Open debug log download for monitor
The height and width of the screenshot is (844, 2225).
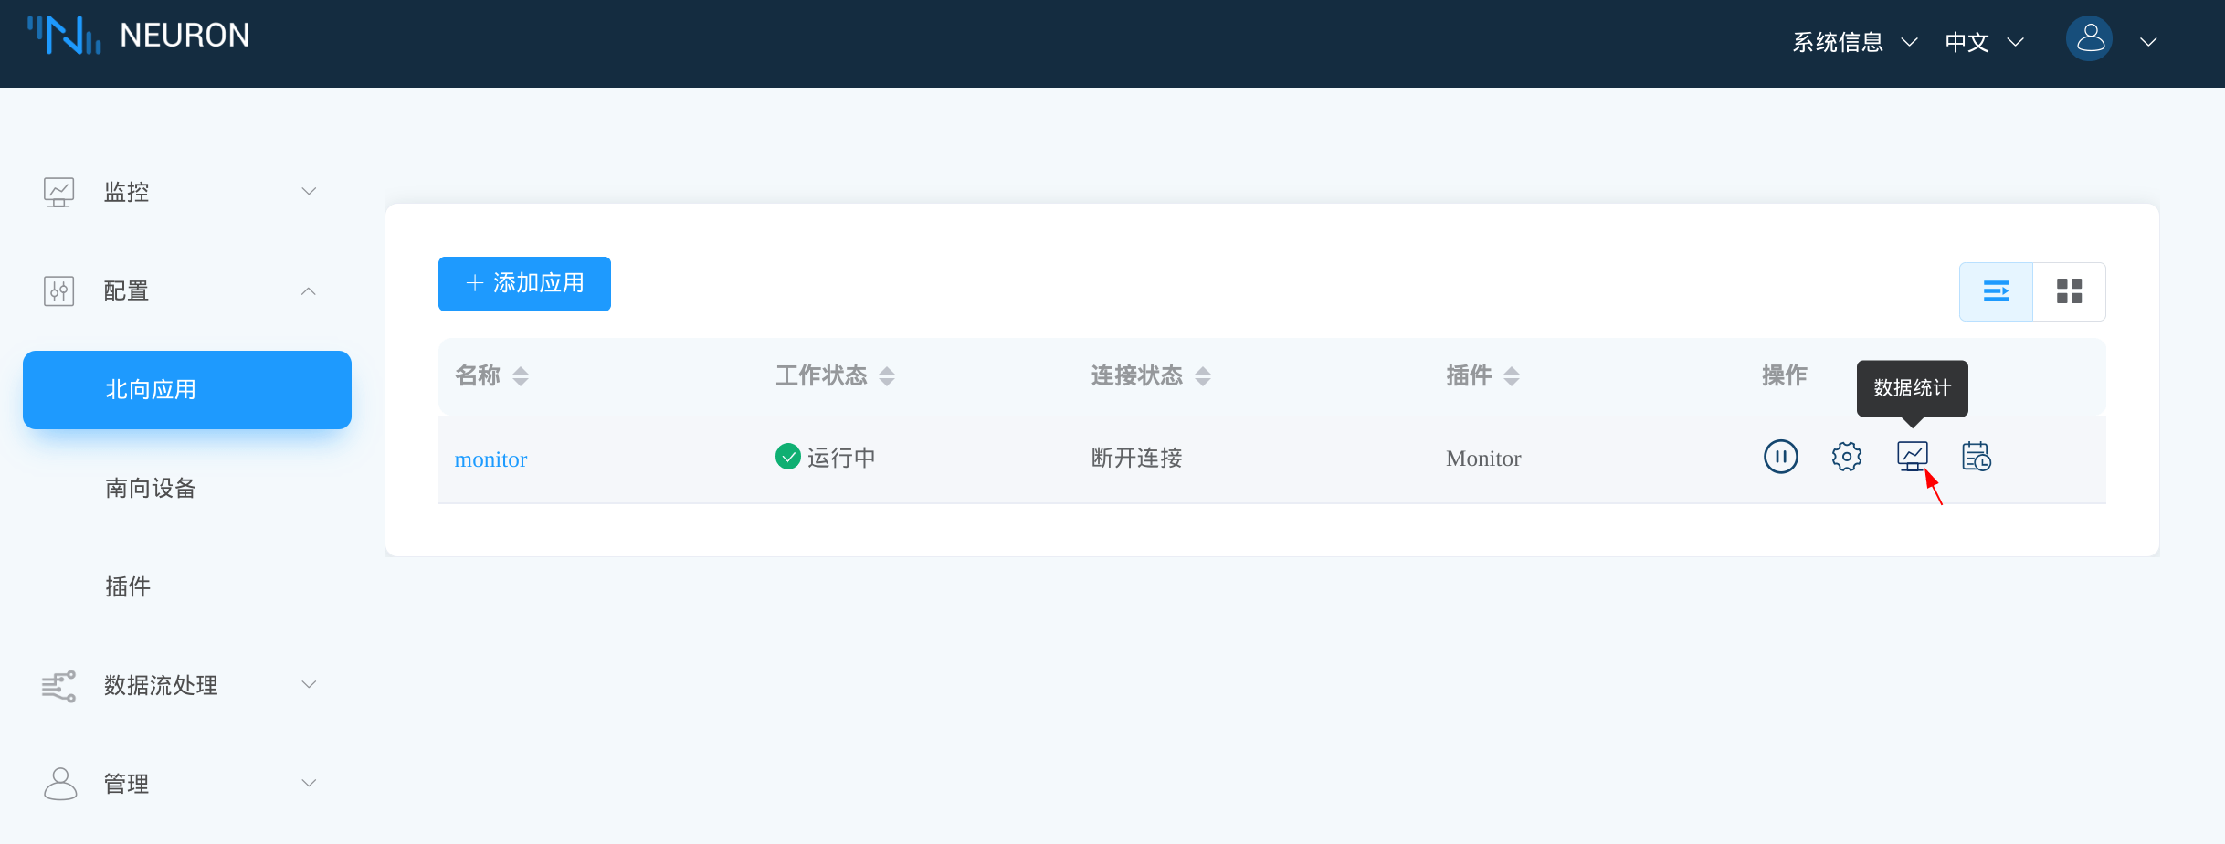tap(1975, 456)
